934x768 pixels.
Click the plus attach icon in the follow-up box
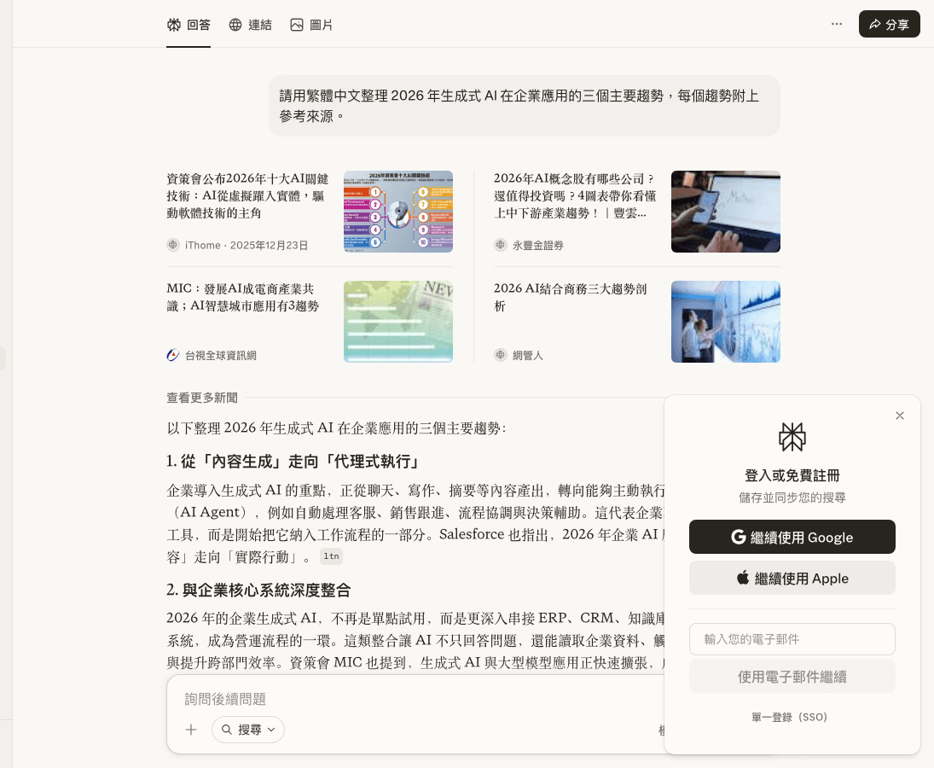pos(191,730)
